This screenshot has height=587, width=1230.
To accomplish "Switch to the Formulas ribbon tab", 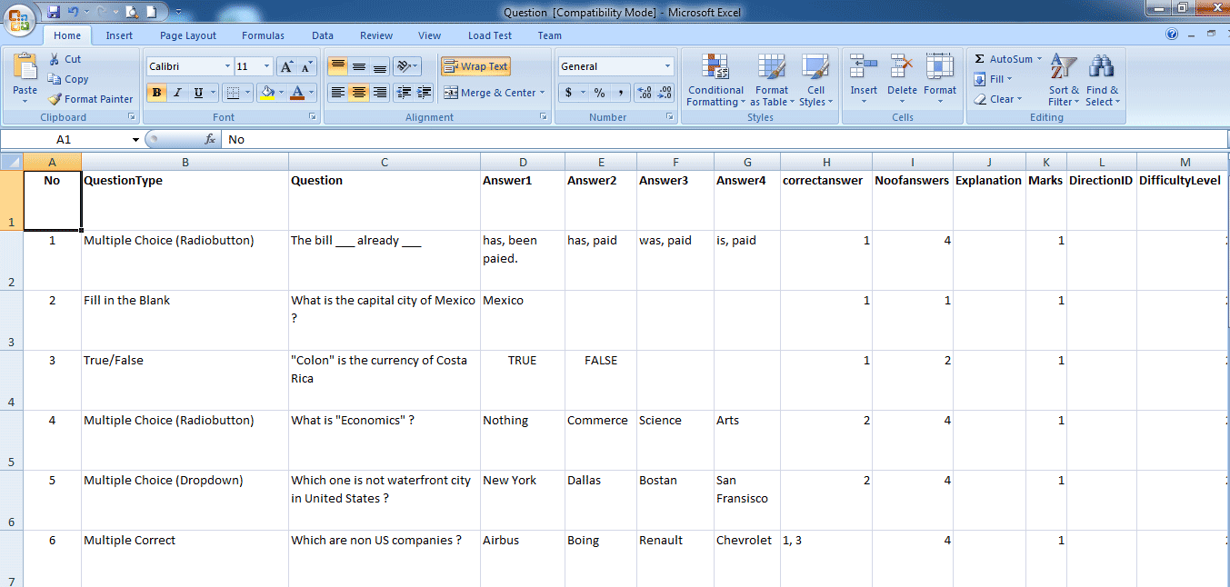I will point(263,35).
